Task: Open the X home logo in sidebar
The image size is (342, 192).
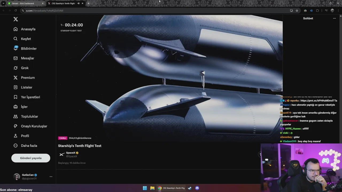Action: pos(16,19)
